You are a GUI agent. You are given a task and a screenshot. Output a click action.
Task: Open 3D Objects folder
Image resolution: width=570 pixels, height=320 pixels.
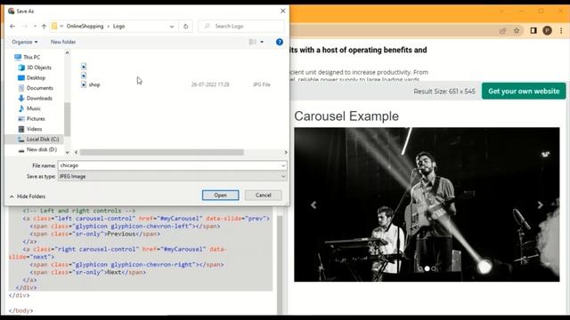coord(35,68)
